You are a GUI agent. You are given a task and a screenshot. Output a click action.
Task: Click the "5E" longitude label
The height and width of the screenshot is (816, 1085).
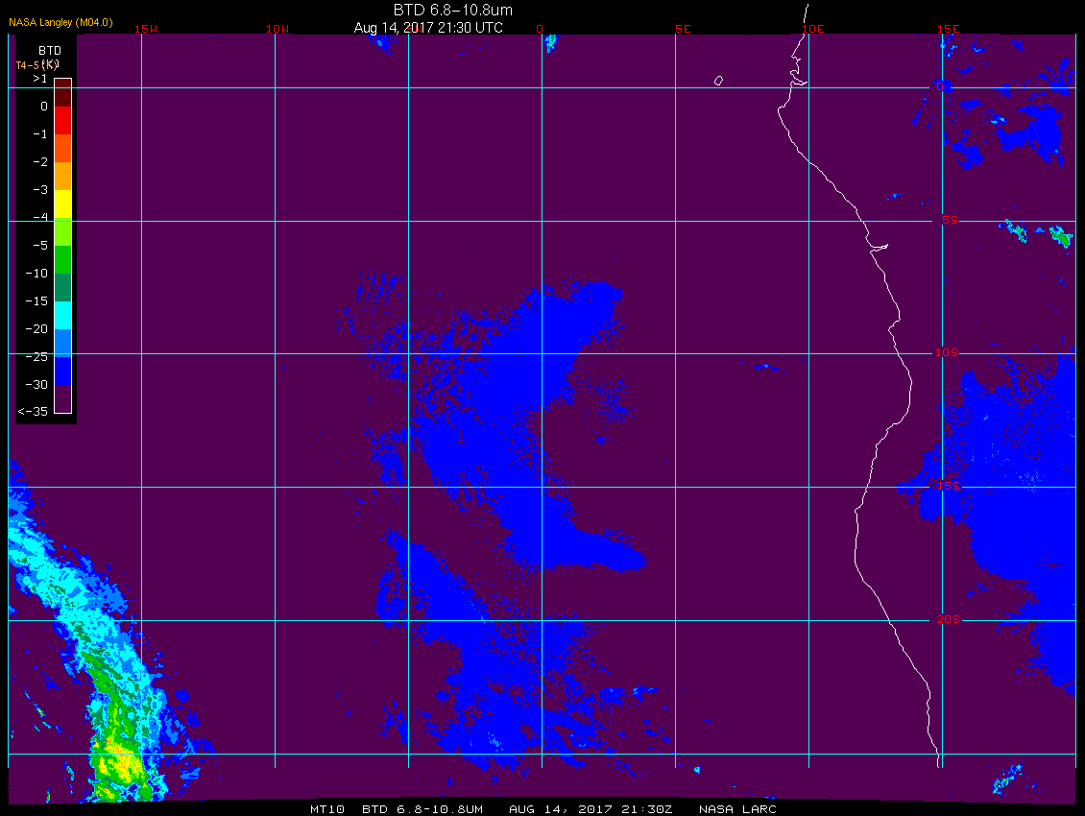click(683, 29)
